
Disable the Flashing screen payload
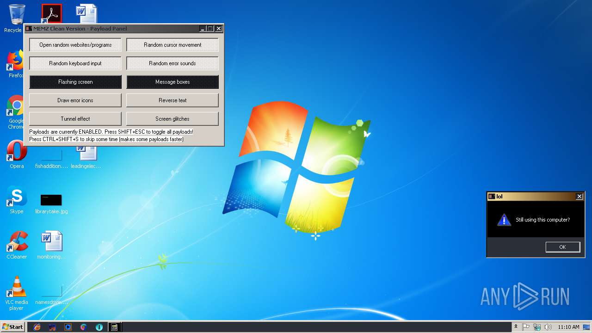click(x=75, y=82)
